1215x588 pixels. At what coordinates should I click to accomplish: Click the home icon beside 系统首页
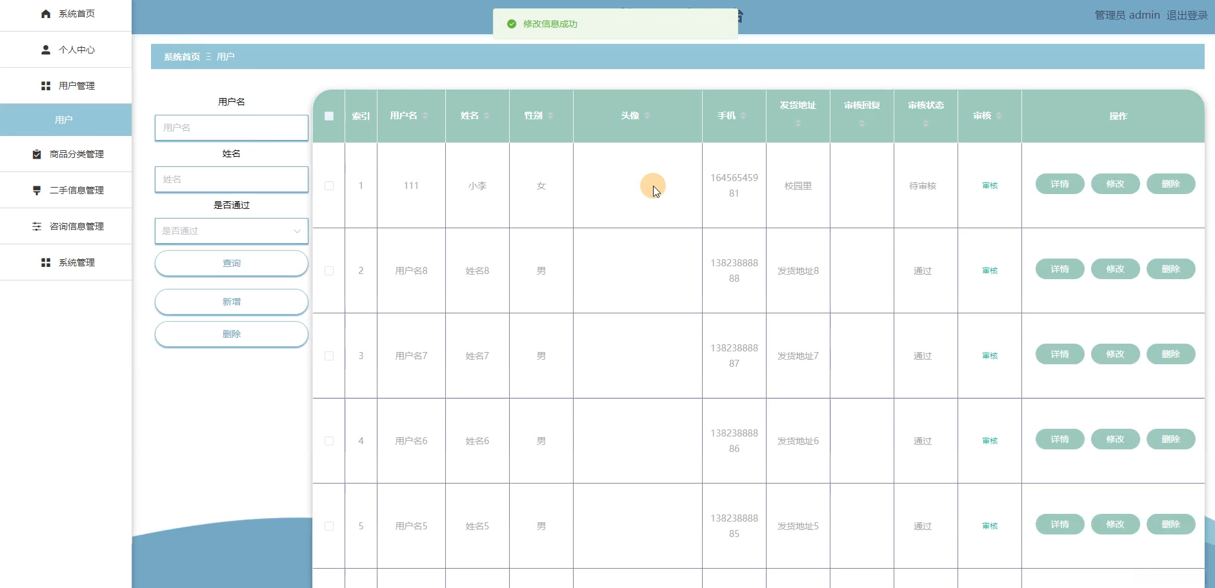46,14
